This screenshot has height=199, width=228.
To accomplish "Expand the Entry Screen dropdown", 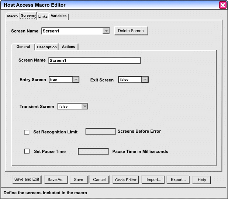I will pyautogui.click(x=64, y=80).
